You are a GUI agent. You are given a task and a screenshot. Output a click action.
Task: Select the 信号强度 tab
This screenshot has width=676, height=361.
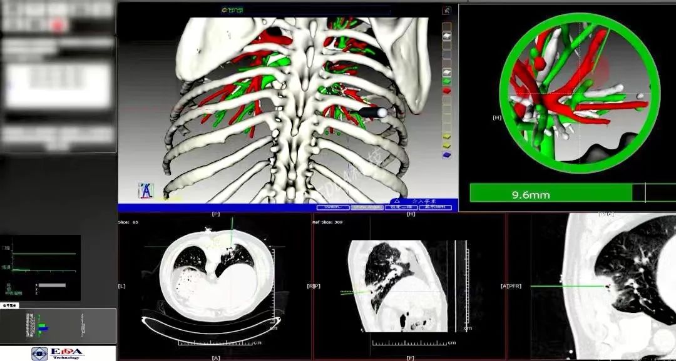(x=9, y=305)
